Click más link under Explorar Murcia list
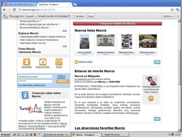Screen dimensions: 182x137 65,46
